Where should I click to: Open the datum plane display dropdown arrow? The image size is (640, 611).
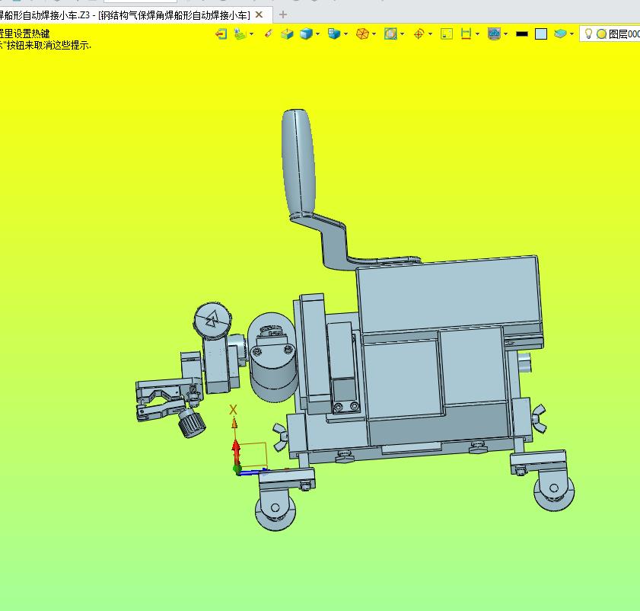click(x=251, y=34)
